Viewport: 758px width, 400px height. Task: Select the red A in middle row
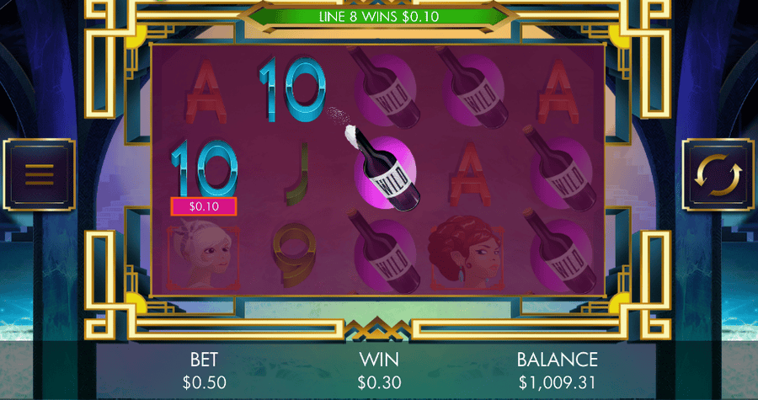point(470,174)
